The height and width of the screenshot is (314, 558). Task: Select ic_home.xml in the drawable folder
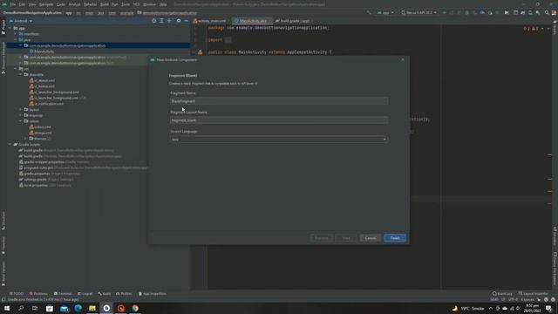pyautogui.click(x=42, y=86)
